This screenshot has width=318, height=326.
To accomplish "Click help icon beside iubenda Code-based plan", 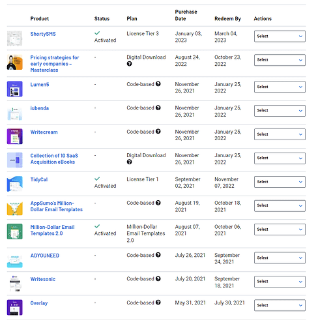I will [158, 108].
